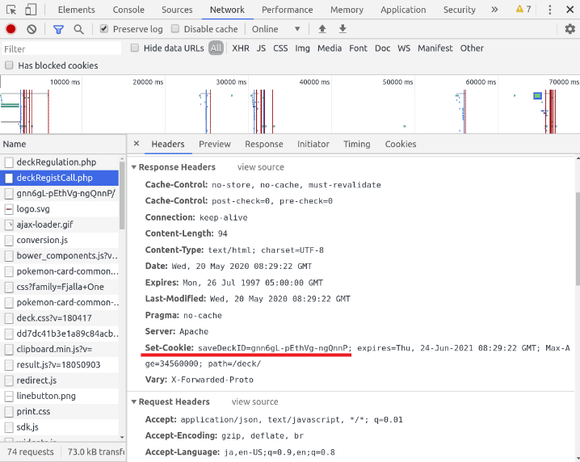Show more DevTools tabs chevron
The image size is (580, 462).
(x=494, y=10)
